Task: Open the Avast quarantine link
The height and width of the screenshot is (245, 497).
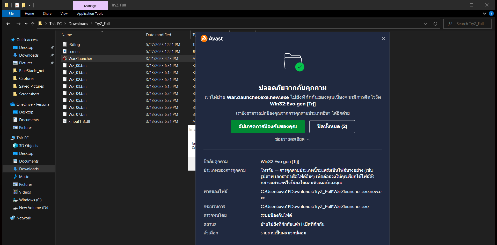Action: click(x=314, y=224)
